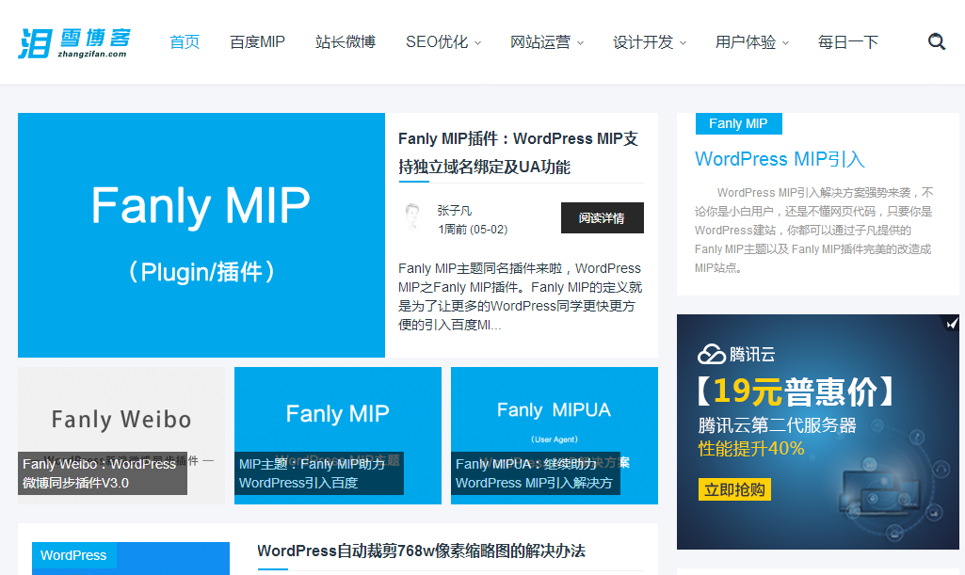965x575 pixels.
Task: Click 张子凡 author avatar image
Action: [x=411, y=217]
